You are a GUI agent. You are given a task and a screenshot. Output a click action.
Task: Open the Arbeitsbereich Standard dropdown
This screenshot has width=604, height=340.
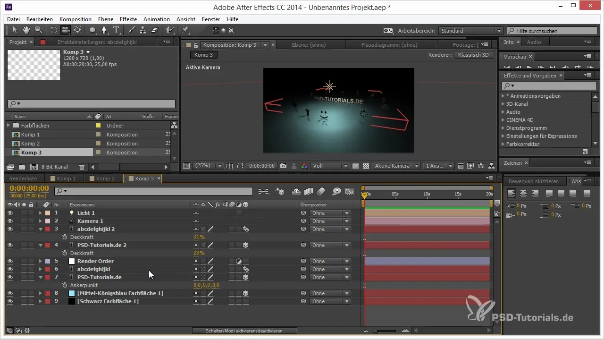tap(471, 31)
